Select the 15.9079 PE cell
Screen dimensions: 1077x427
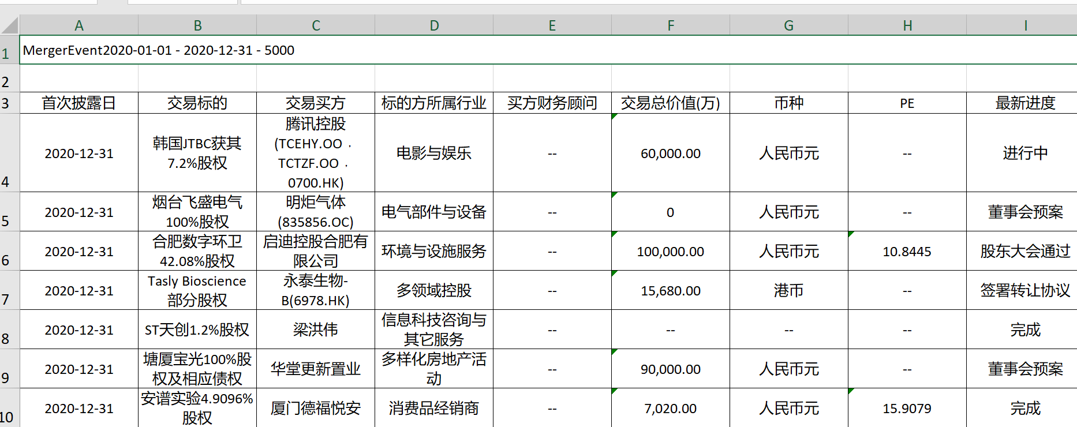(907, 408)
